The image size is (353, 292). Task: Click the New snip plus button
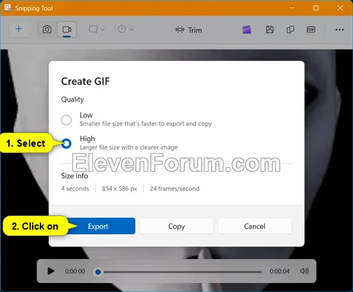[x=19, y=30]
